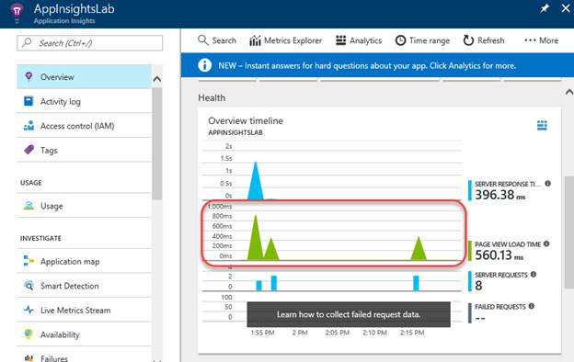This screenshot has width=574, height=362.
Task: Click the Refresh circular arrow icon
Action: pos(468,40)
